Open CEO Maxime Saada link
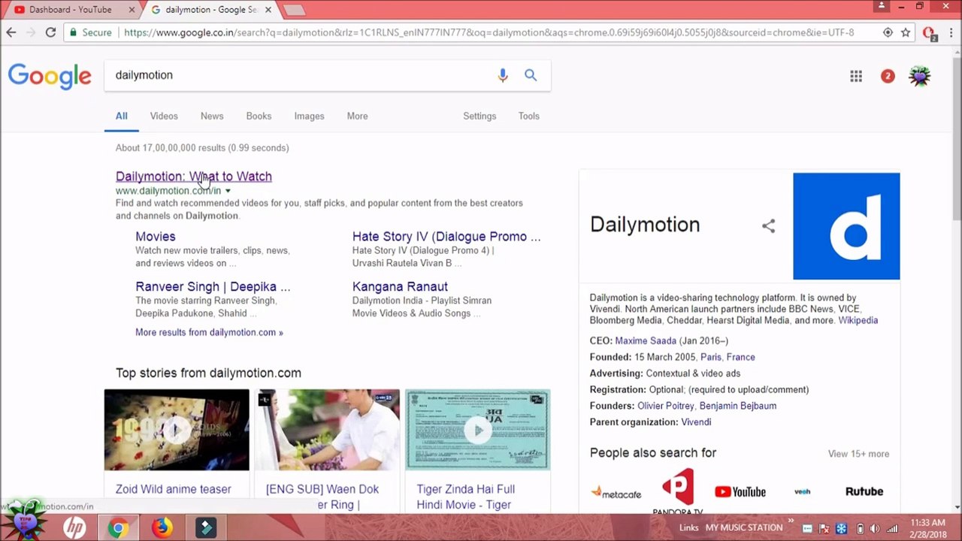This screenshot has width=962, height=541. 646,340
